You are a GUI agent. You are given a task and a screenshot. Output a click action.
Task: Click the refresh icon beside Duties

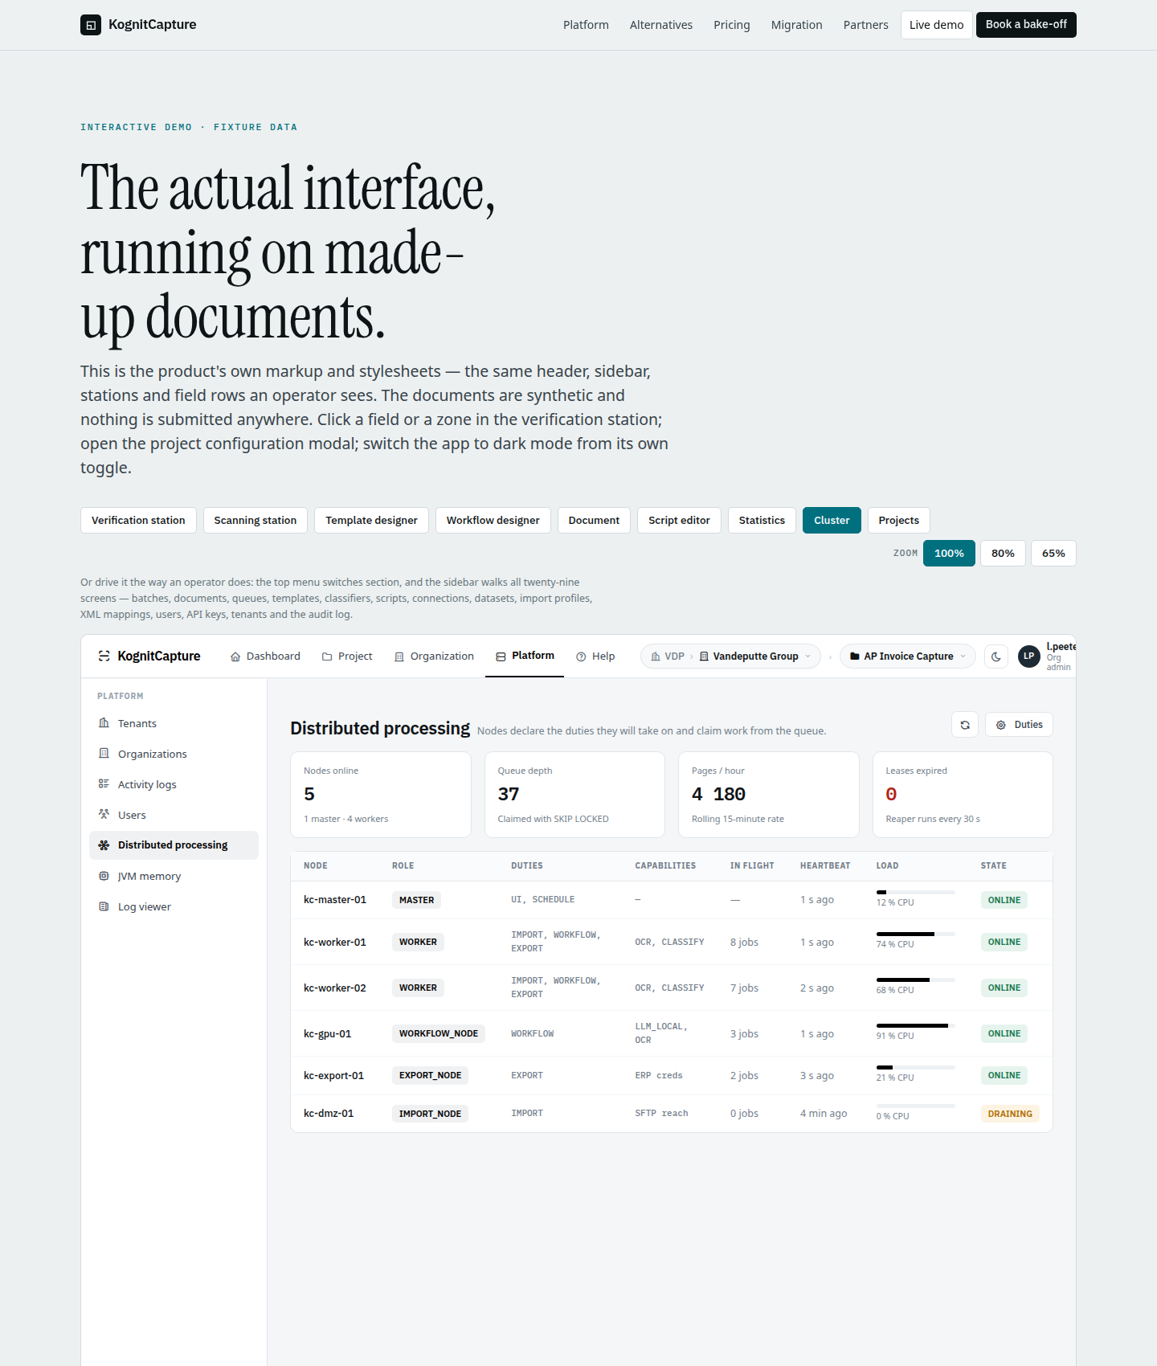(x=965, y=725)
